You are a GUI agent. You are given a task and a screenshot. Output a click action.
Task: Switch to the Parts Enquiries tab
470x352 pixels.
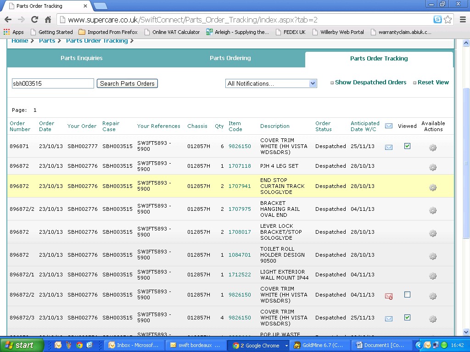click(82, 58)
